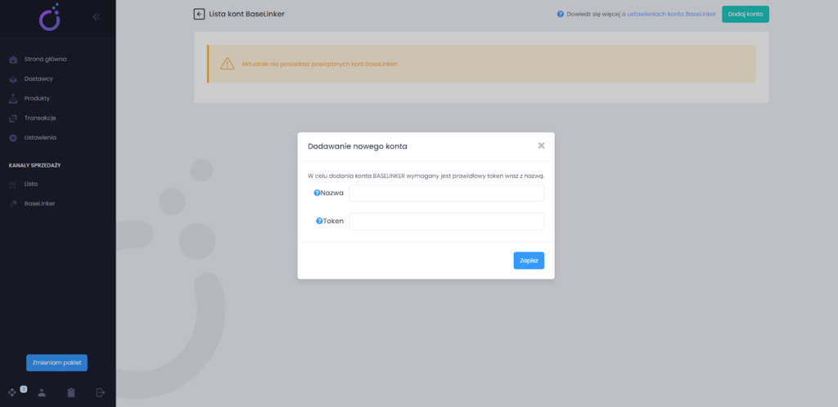Focus the Nazwa input field
Screen dimensions: 838x407
tap(447, 193)
